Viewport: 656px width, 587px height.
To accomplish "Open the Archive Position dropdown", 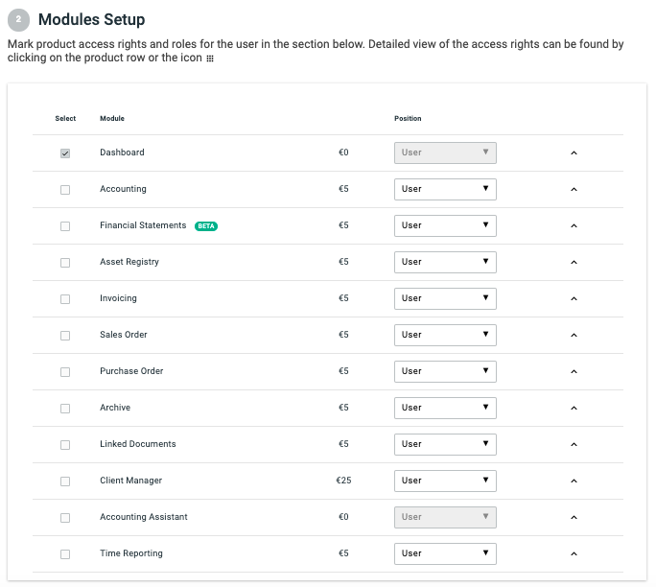I will pos(445,409).
